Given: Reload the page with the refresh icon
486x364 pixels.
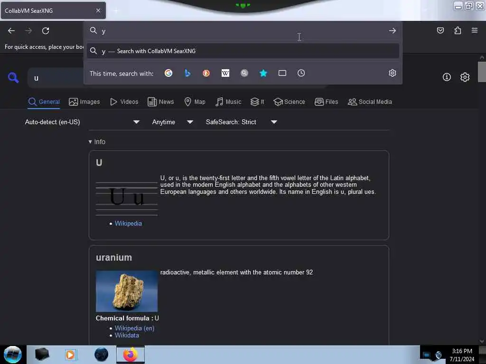Looking at the screenshot, I should (46, 31).
